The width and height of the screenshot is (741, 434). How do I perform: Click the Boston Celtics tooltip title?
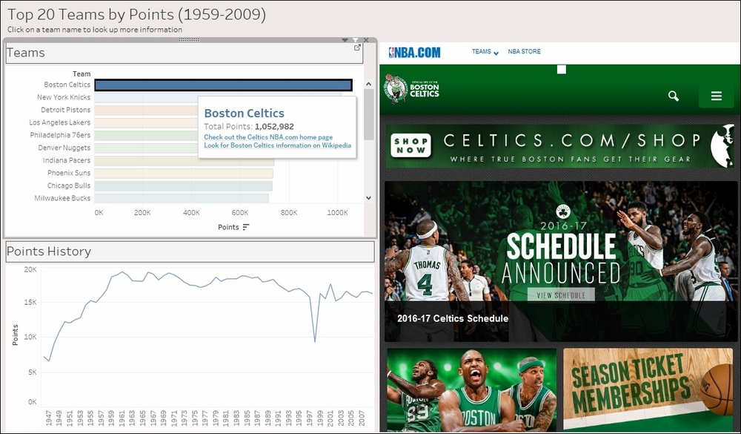(x=245, y=113)
